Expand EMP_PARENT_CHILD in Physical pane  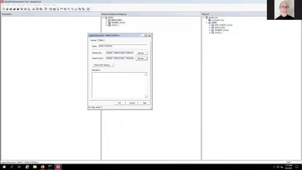coord(210,25)
